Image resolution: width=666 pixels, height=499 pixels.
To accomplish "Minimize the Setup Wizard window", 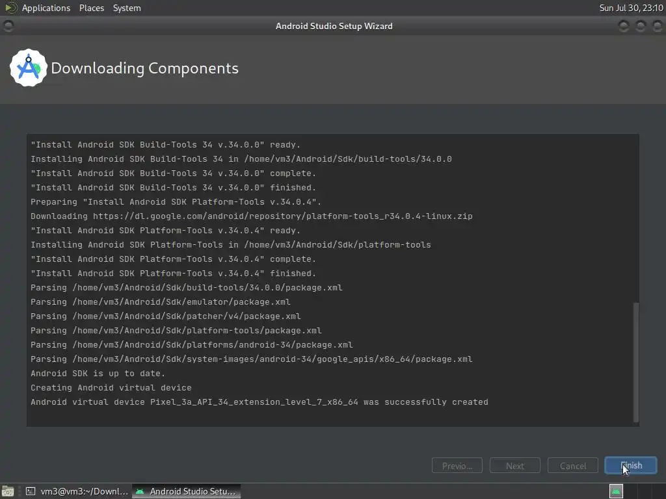I will click(x=624, y=26).
